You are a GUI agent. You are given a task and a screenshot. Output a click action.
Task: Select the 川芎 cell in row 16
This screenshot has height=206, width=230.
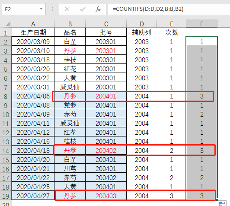point(70,168)
